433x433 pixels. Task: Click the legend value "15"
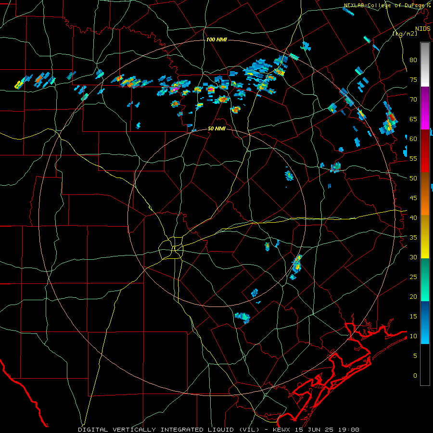click(413, 316)
